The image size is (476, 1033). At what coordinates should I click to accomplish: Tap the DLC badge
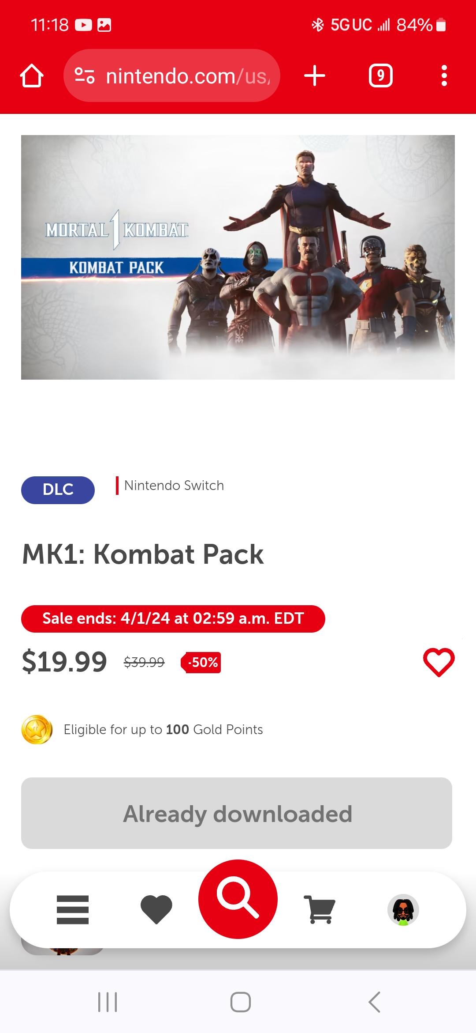58,490
